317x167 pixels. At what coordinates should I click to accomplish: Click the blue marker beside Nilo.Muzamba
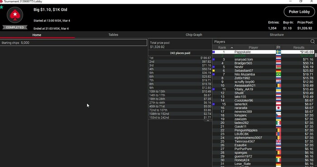pyautogui.click(x=214, y=74)
